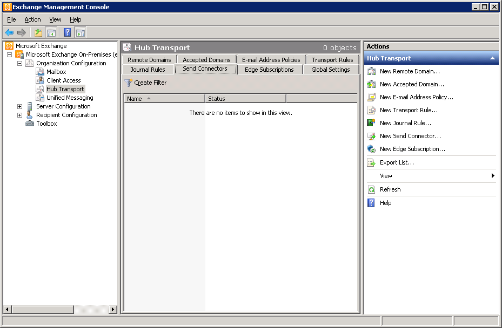The height and width of the screenshot is (328, 502).
Task: Minimize the Exchange Management Console window
Action: (x=476, y=6)
